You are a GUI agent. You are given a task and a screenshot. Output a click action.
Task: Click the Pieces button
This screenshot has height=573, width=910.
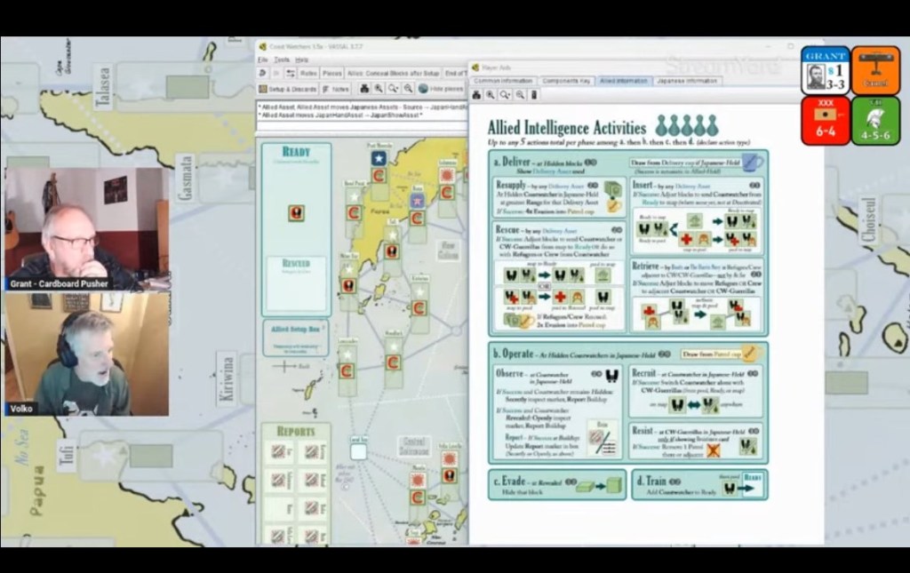332,73
